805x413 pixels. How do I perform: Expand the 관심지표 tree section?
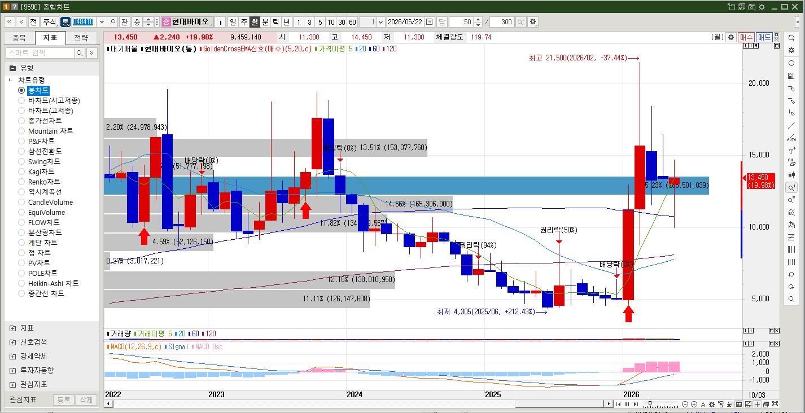point(12,384)
